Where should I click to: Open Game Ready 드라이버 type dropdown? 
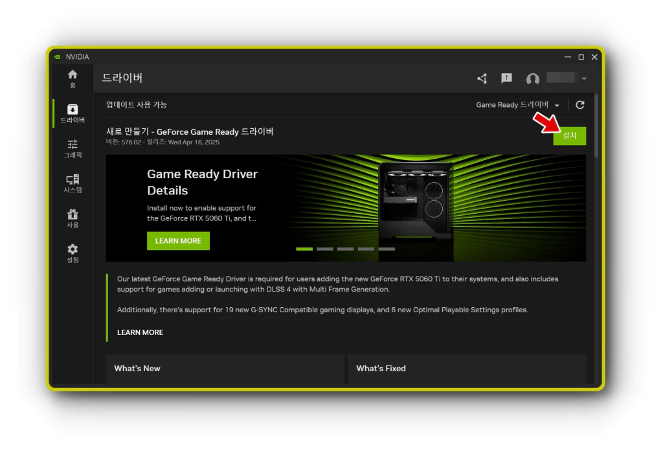click(517, 104)
